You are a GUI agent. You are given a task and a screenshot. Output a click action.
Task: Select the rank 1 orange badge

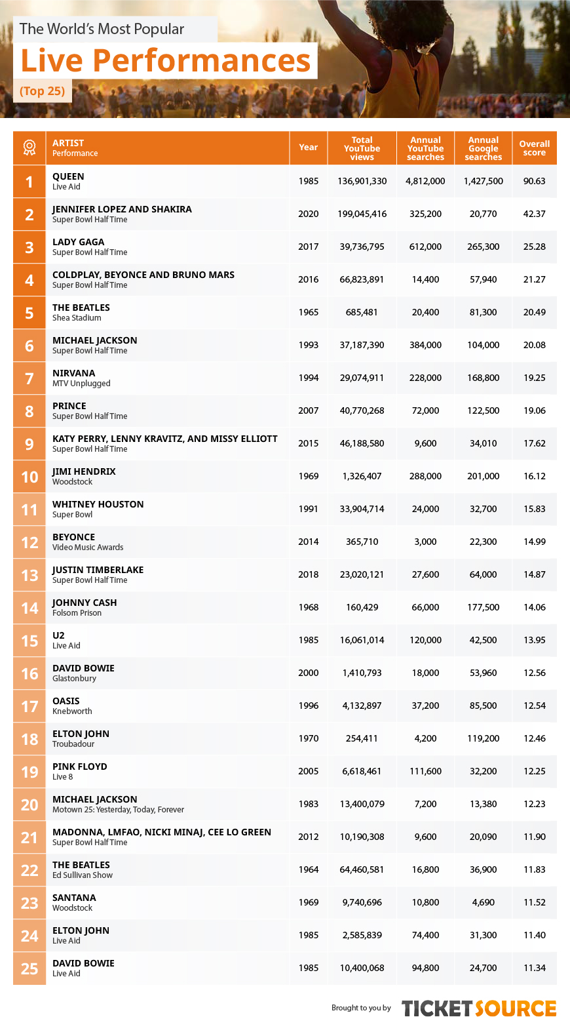(29, 181)
